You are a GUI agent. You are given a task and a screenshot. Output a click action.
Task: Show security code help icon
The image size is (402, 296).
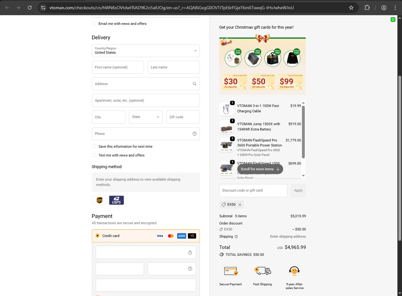click(x=190, y=269)
